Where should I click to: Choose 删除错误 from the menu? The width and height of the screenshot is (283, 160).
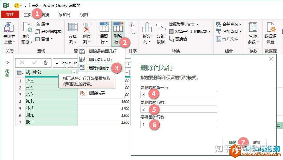(x=101, y=93)
